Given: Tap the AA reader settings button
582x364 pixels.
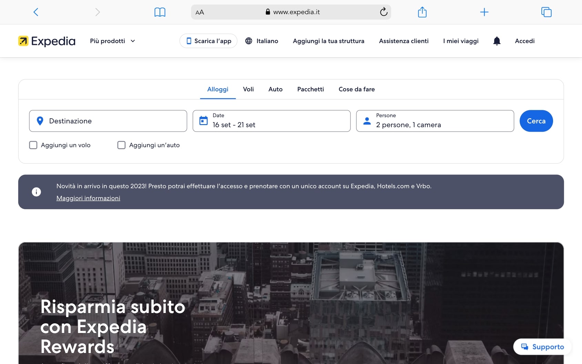Looking at the screenshot, I should (x=200, y=12).
